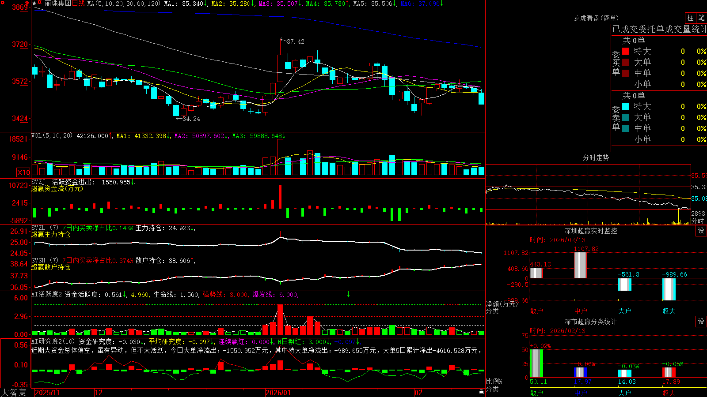
Task: Click the 50.11 散户 bar in 分类统计
Action: [x=536, y=363]
